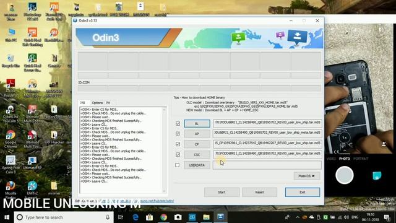The width and height of the screenshot is (396, 223).
Task: Enable the USERDATA checkbox
Action: [178, 165]
